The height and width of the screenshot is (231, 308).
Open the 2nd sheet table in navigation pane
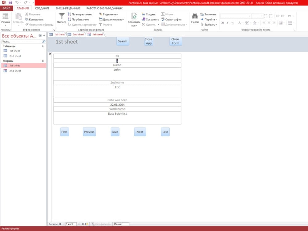[15, 56]
